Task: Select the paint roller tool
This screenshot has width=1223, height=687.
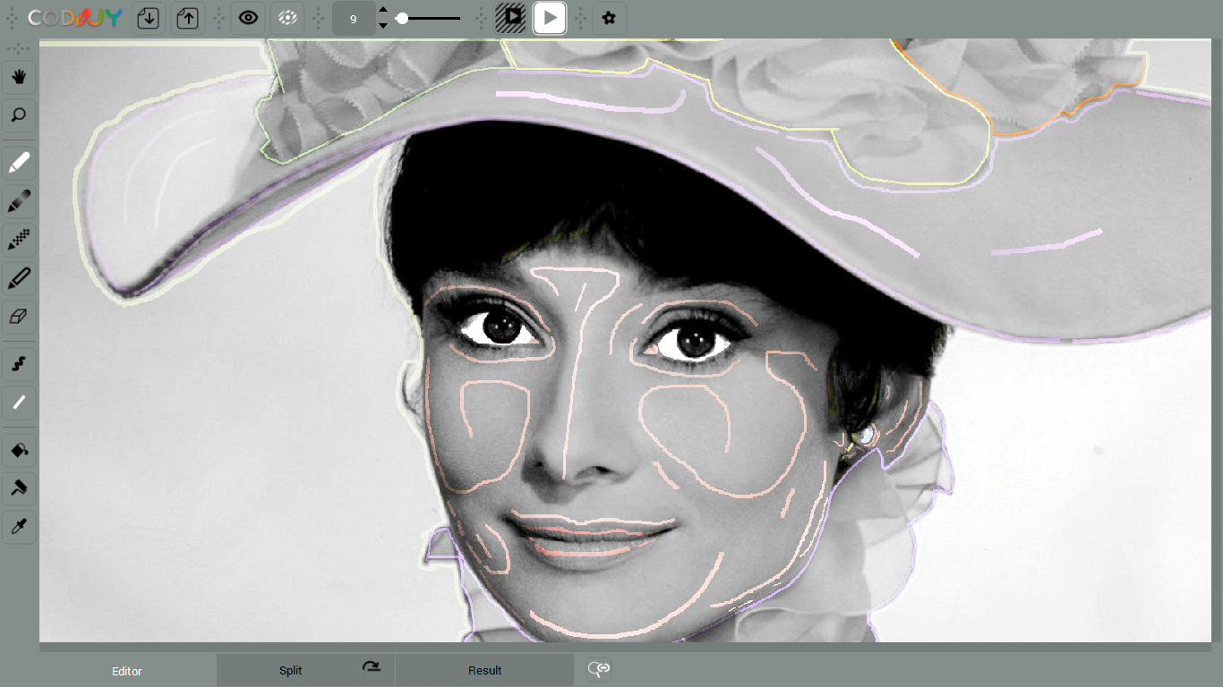Action: pyautogui.click(x=19, y=488)
